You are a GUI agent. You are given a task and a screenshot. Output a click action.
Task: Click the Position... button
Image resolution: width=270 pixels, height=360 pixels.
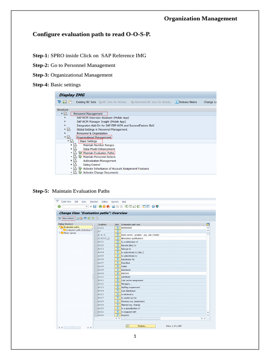tap(141, 326)
